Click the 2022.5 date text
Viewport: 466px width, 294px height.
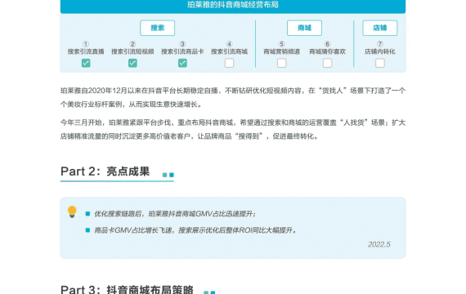pyautogui.click(x=379, y=244)
